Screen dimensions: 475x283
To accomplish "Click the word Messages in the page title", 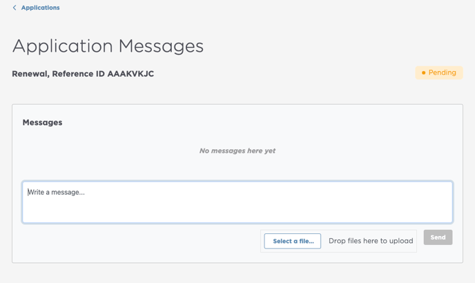I will (161, 46).
